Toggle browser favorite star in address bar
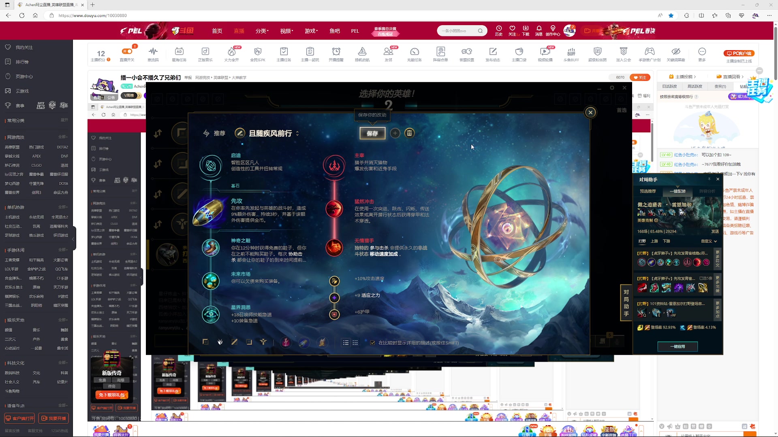 click(671, 15)
